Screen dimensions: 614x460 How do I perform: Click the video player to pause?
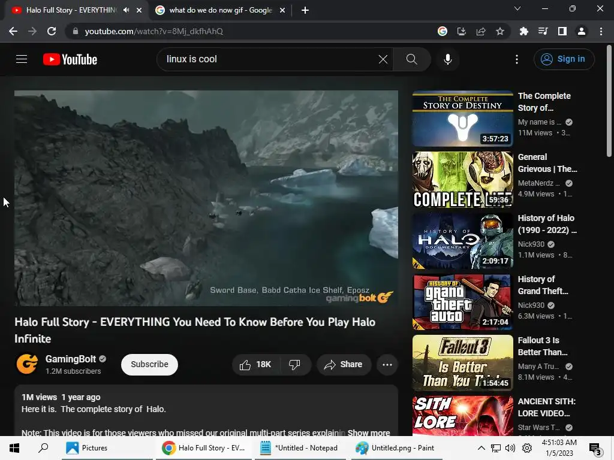point(206,198)
